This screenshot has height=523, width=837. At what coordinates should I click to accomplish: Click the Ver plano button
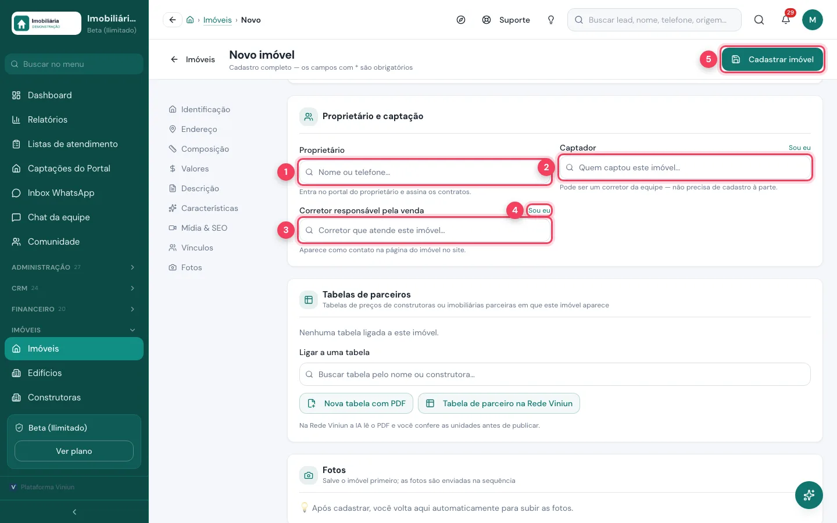[x=74, y=451]
